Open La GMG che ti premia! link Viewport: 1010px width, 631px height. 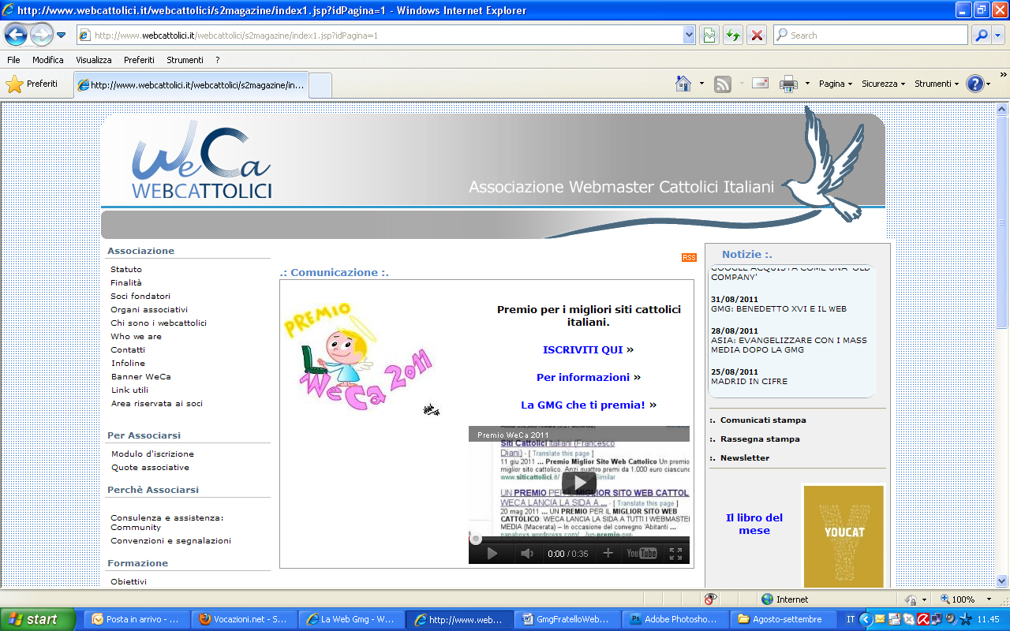tap(583, 405)
